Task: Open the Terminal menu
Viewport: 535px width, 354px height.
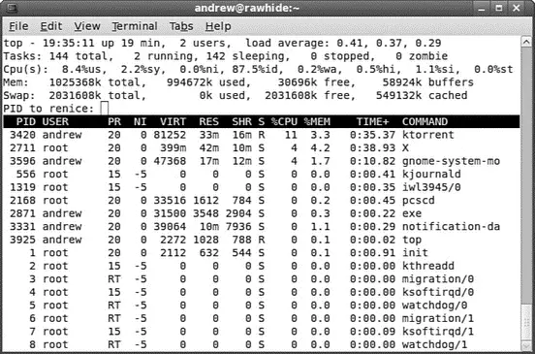Action: tap(135, 26)
